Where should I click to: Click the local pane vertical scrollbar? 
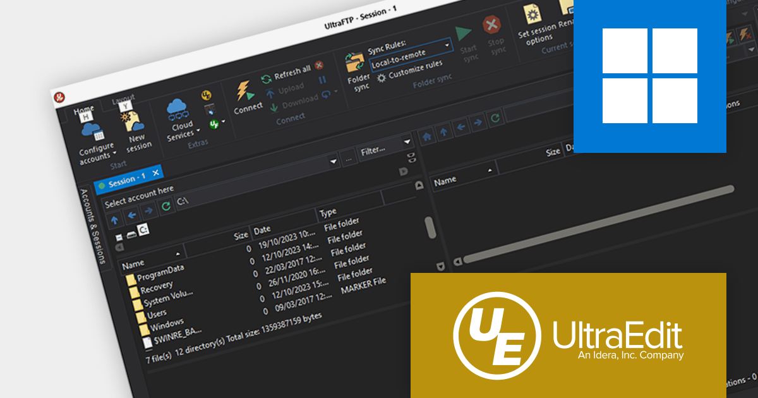point(430,227)
